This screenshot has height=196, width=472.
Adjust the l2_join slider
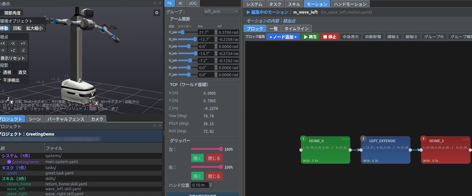tap(187, 40)
